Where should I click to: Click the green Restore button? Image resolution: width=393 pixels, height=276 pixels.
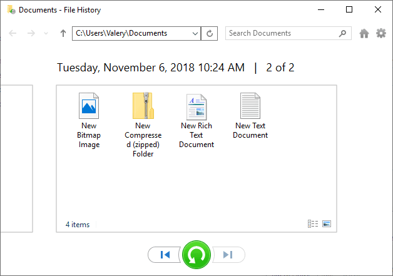[x=196, y=255]
